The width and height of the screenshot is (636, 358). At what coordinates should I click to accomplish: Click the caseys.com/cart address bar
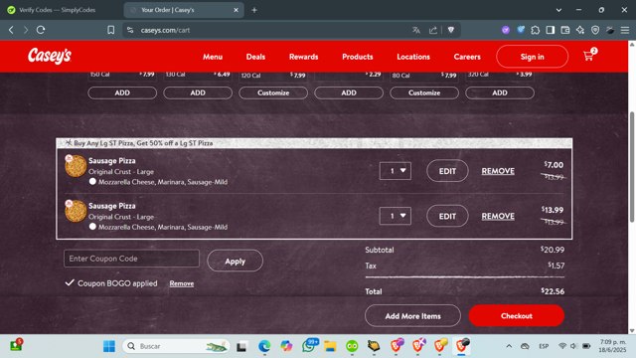coord(267,30)
